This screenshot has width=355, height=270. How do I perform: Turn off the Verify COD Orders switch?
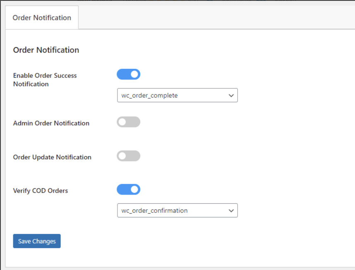coord(128,190)
